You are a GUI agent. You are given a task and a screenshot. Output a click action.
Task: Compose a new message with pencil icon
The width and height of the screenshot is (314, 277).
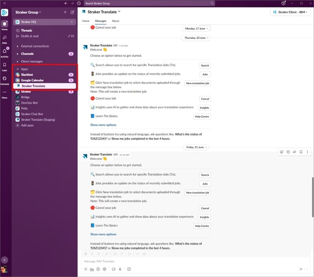coord(72,12)
